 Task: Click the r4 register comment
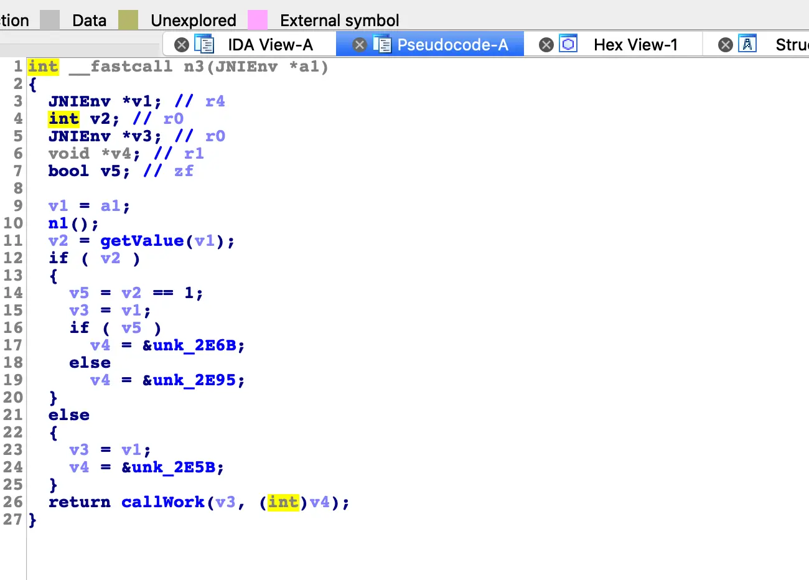point(215,101)
